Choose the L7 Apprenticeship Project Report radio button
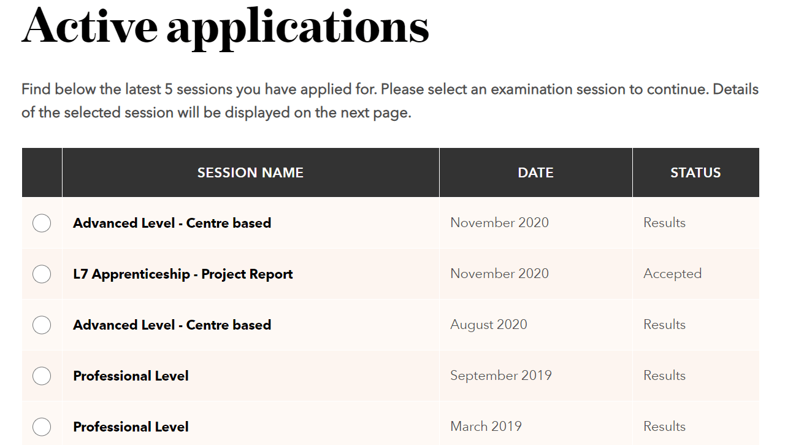The image size is (785, 445). pyautogui.click(x=42, y=274)
